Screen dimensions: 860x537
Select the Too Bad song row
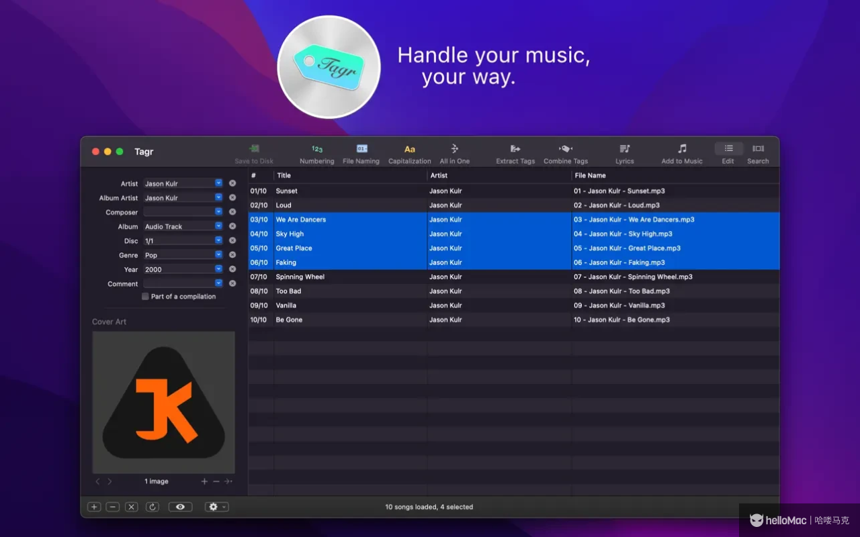513,291
